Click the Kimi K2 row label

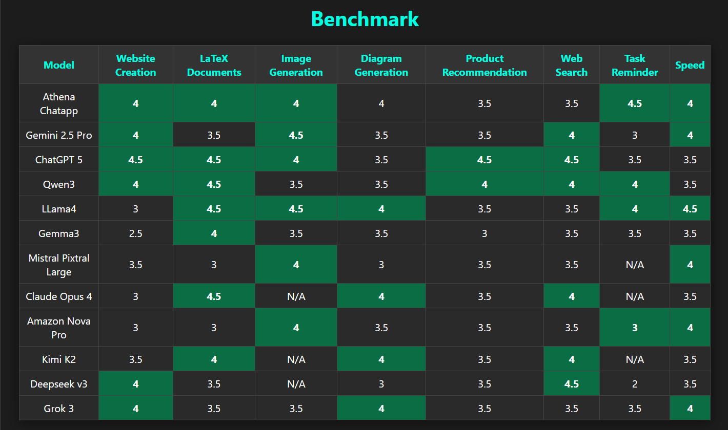59,359
